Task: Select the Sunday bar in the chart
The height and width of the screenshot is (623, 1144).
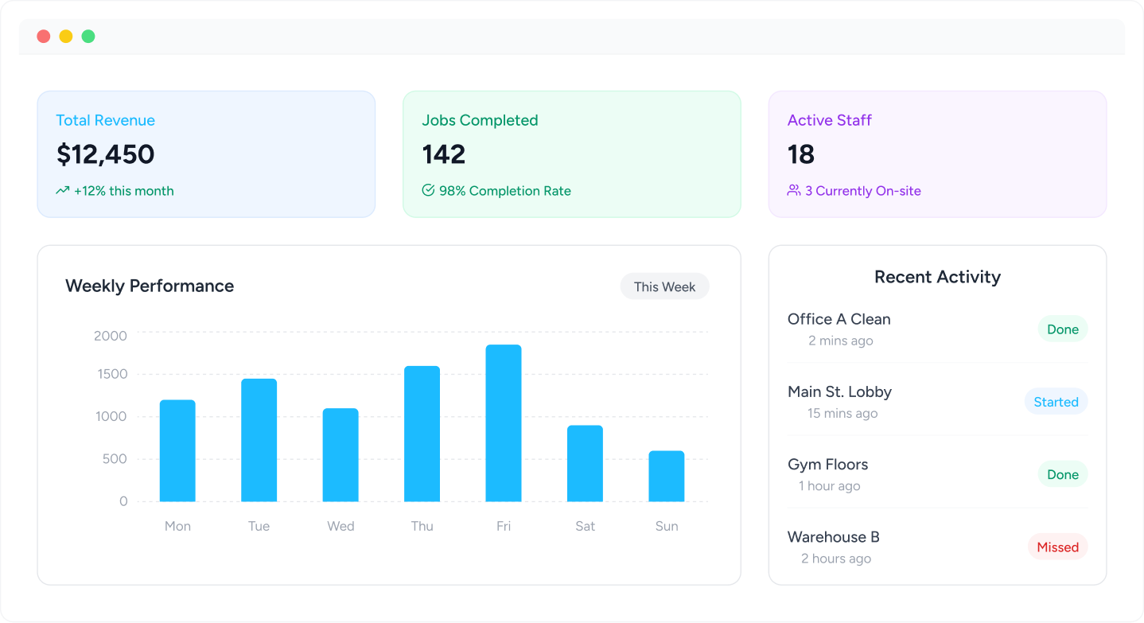Action: pos(667,476)
